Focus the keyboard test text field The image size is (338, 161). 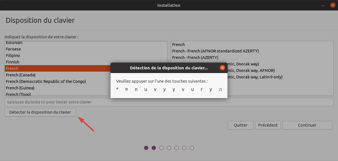tap(169, 102)
